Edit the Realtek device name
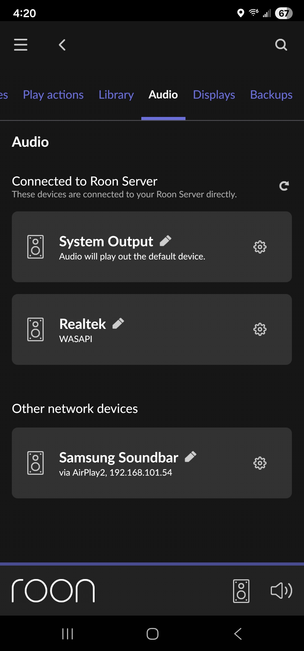This screenshot has height=651, width=304. [x=118, y=324]
